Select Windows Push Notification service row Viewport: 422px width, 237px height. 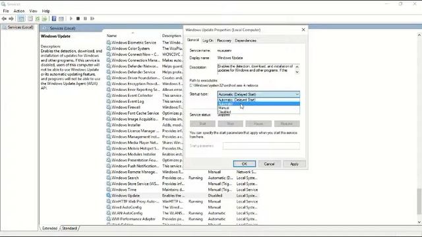pos(144,166)
